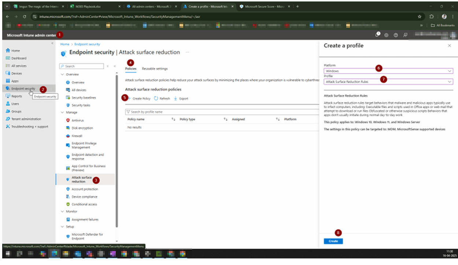Open All services in left navigation
458x265 pixels.
point(16,66)
